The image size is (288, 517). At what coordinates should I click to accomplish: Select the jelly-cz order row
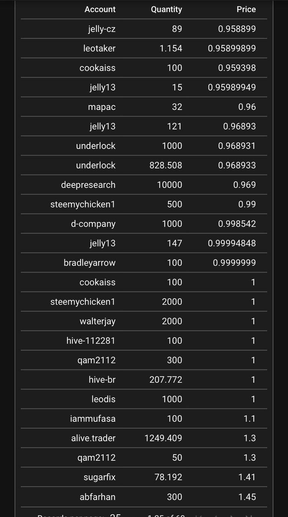pyautogui.click(x=144, y=29)
